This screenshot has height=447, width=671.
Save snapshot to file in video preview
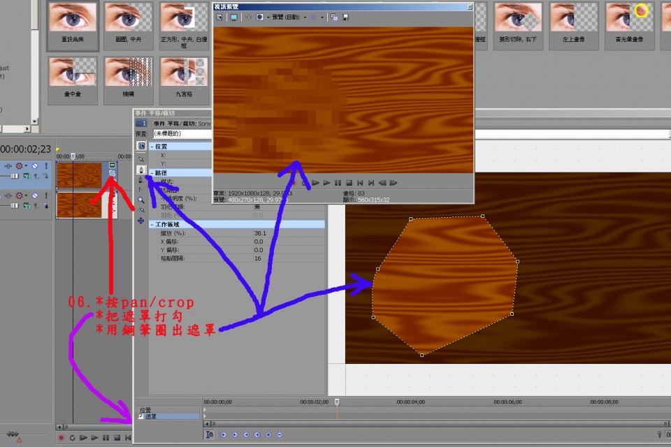click(x=345, y=17)
